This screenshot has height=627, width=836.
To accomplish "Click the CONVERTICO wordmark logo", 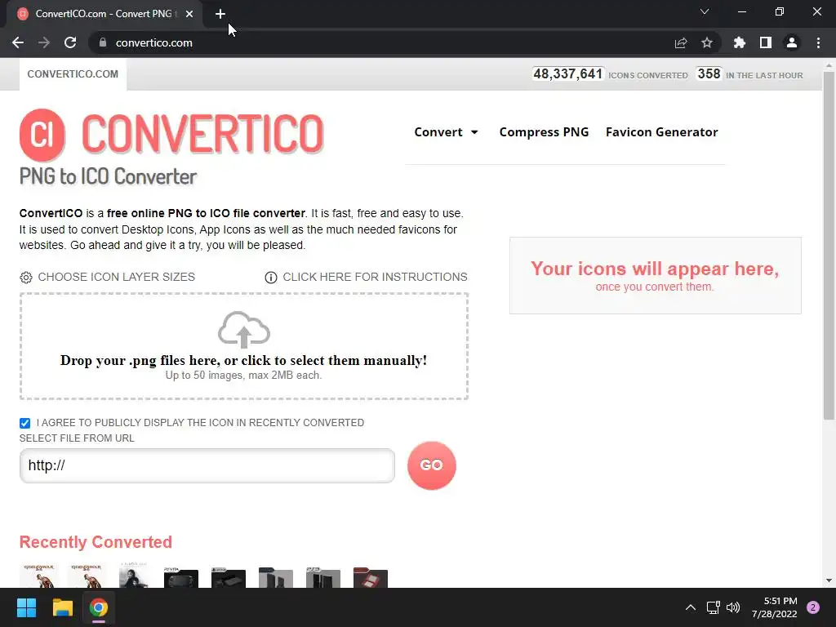I will (x=202, y=134).
